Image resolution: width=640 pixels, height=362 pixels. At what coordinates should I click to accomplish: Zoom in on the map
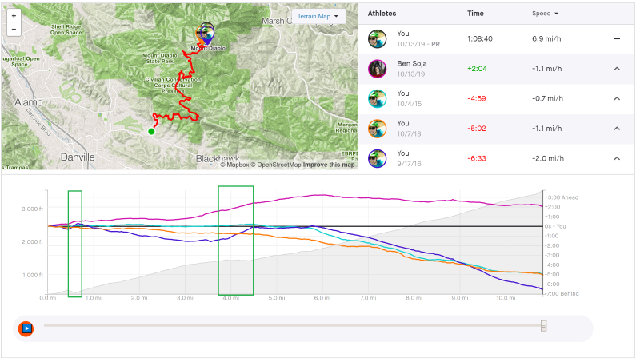pyautogui.click(x=13, y=16)
